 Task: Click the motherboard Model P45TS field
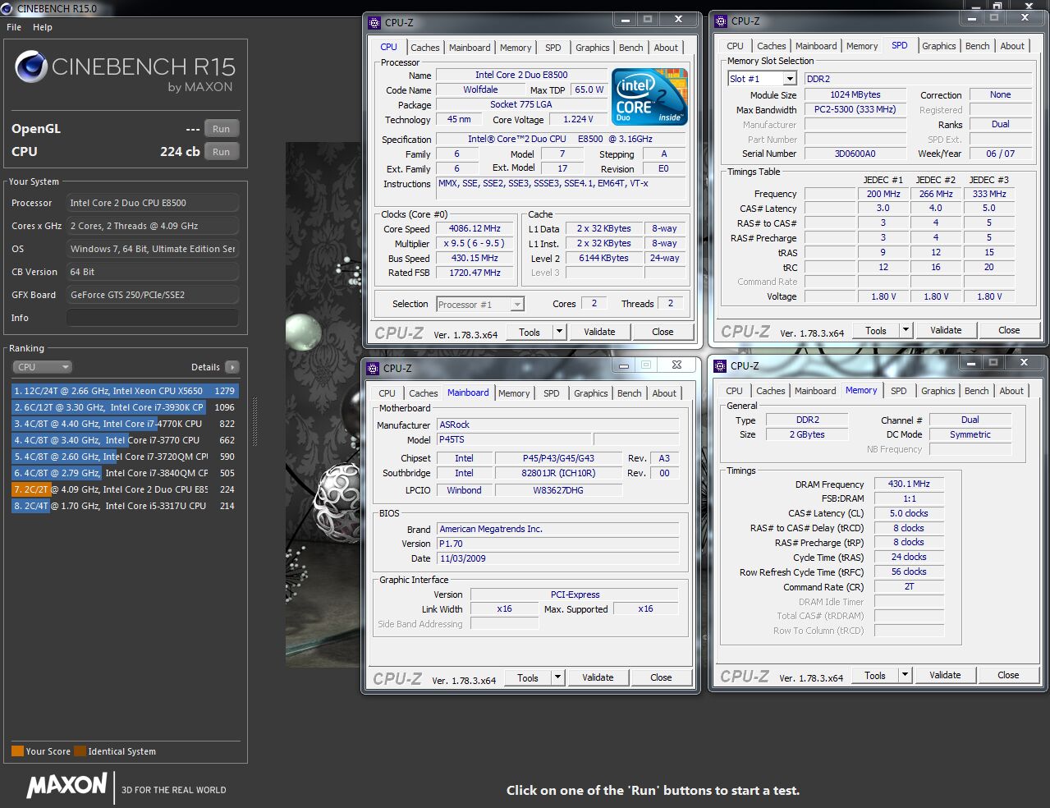click(x=513, y=440)
